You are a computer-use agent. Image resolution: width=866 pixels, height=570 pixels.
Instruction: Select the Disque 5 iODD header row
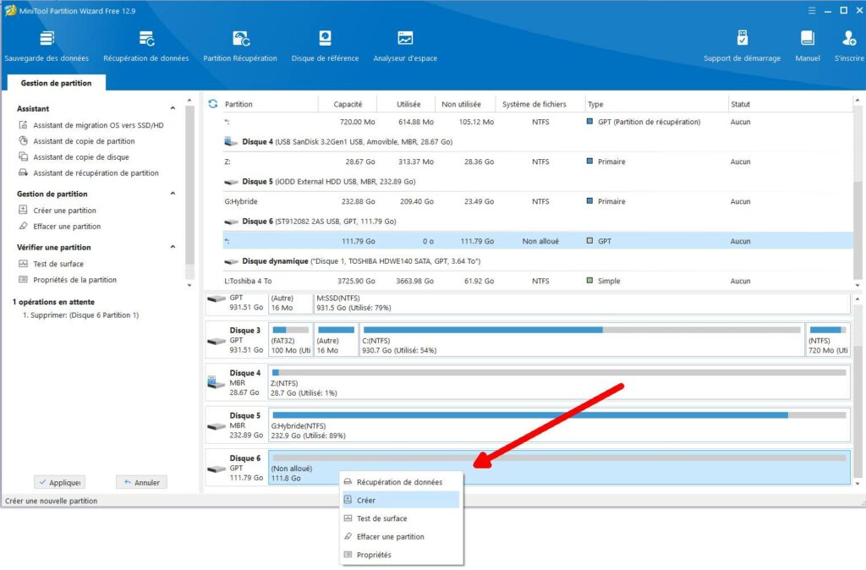coord(538,182)
